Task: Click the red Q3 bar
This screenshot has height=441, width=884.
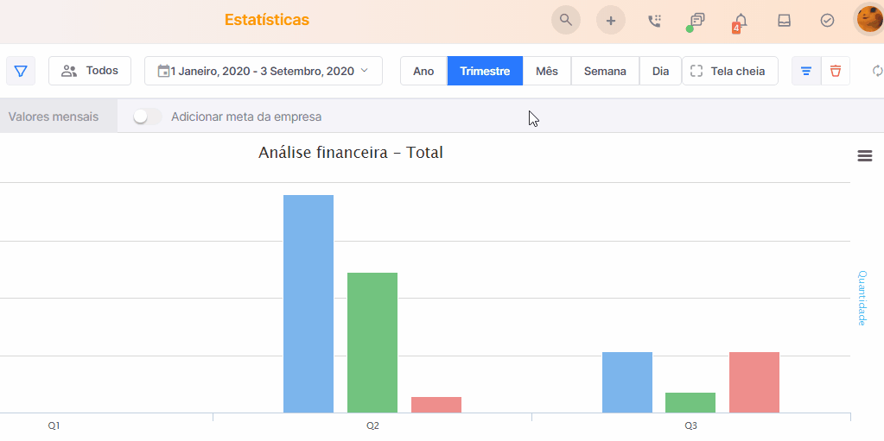Action: pos(754,382)
